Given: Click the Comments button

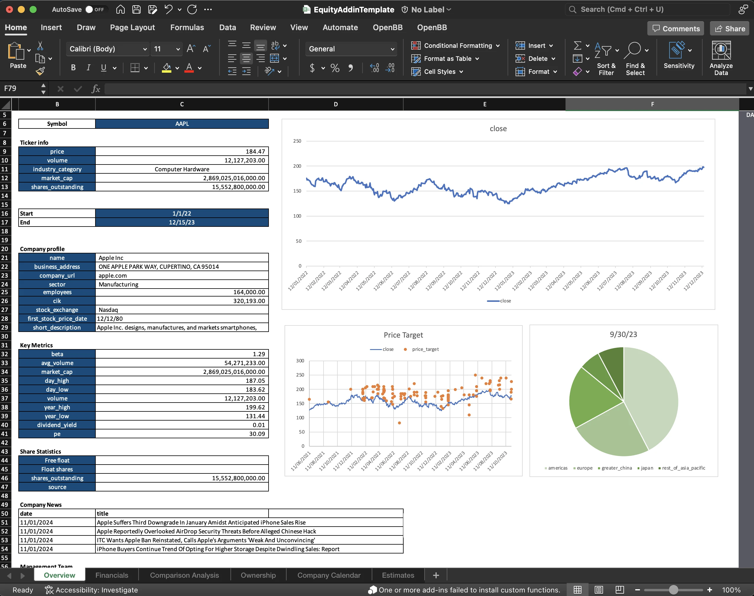Looking at the screenshot, I should (676, 29).
